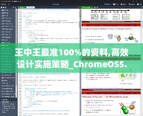143x116 pixels.
Task: Open the Recompile options dropdown arrow
Action: (92, 7)
